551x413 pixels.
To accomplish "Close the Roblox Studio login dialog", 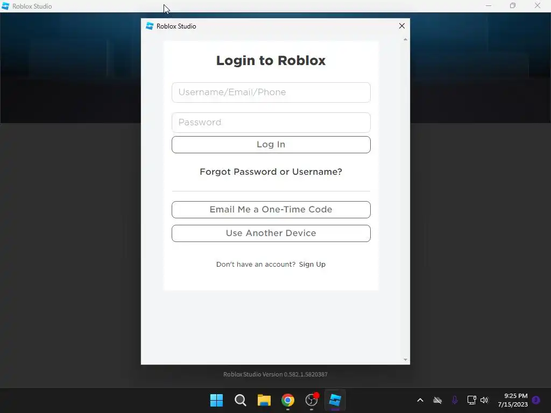I will coord(402,26).
